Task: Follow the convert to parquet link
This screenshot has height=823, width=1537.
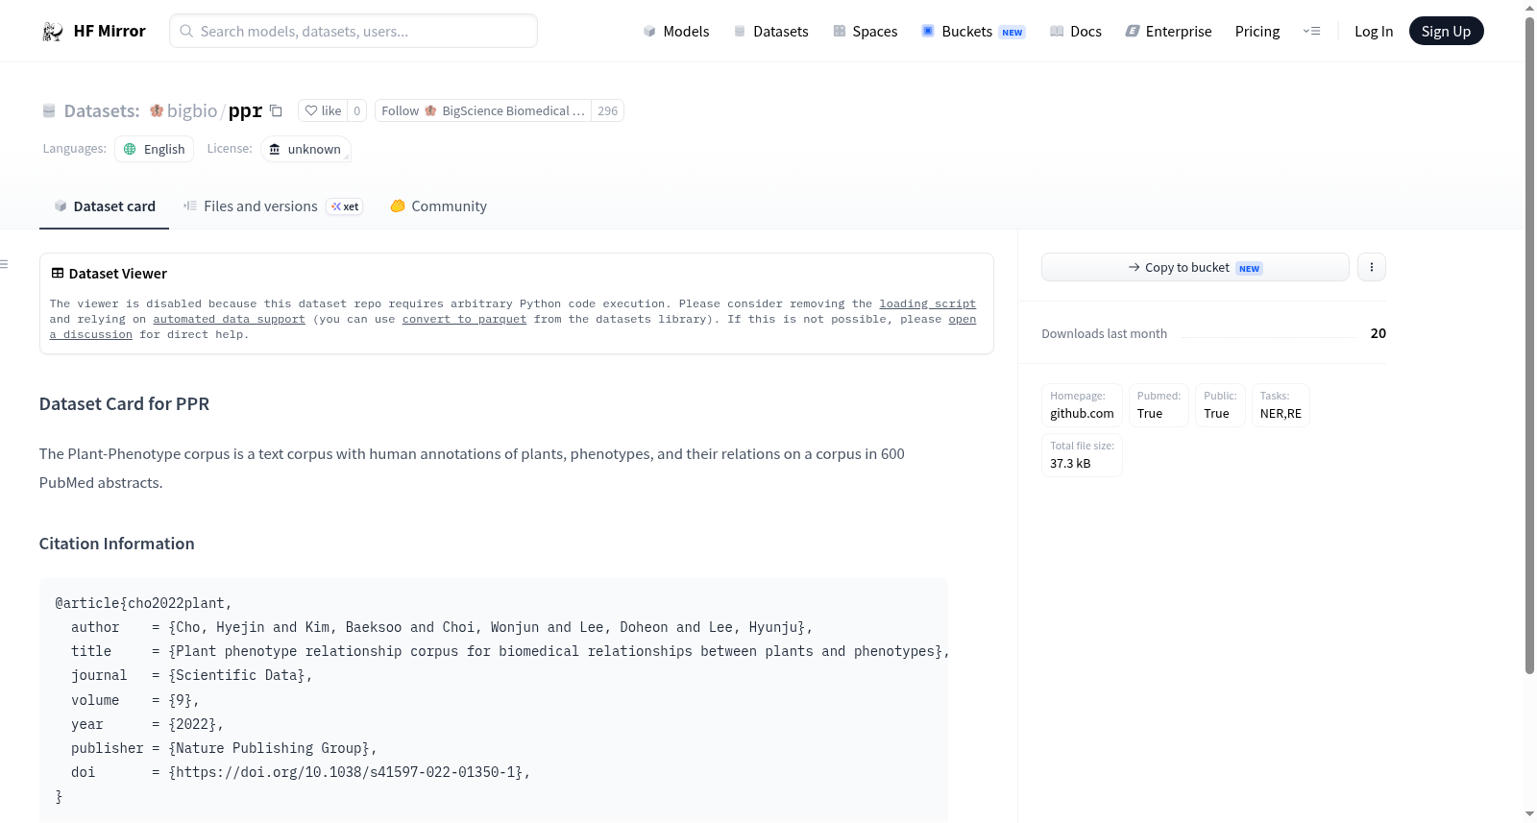Action: click(x=464, y=319)
